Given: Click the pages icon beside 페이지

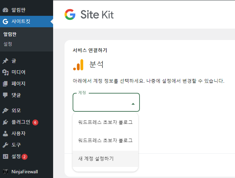Looking at the screenshot, I should 5,83.
